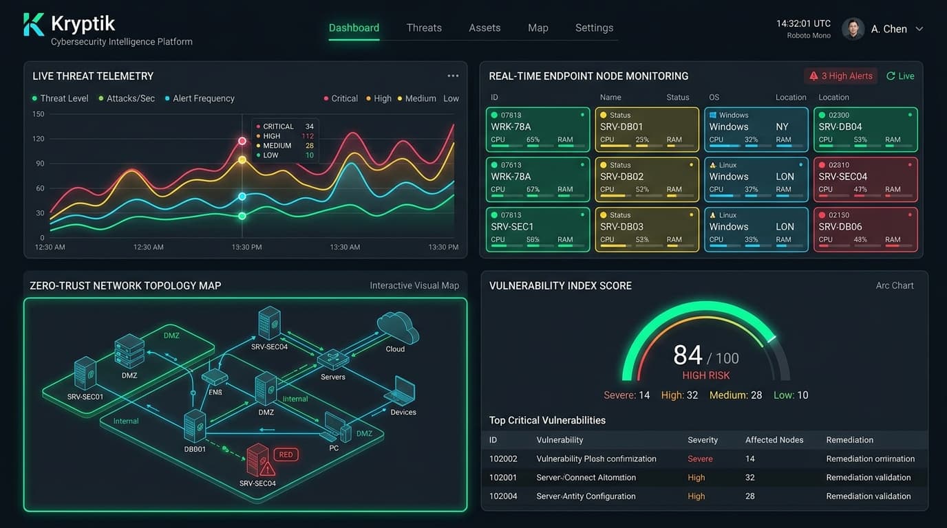Click the Kryptik logo icon

[x=34, y=24]
